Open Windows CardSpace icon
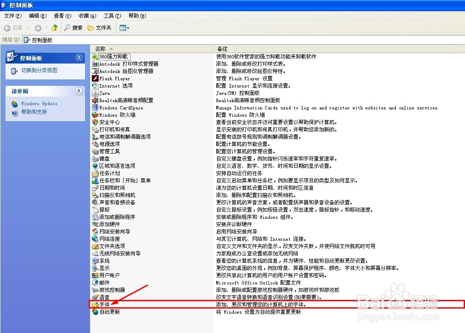The height and width of the screenshot is (333, 465). pos(95,108)
